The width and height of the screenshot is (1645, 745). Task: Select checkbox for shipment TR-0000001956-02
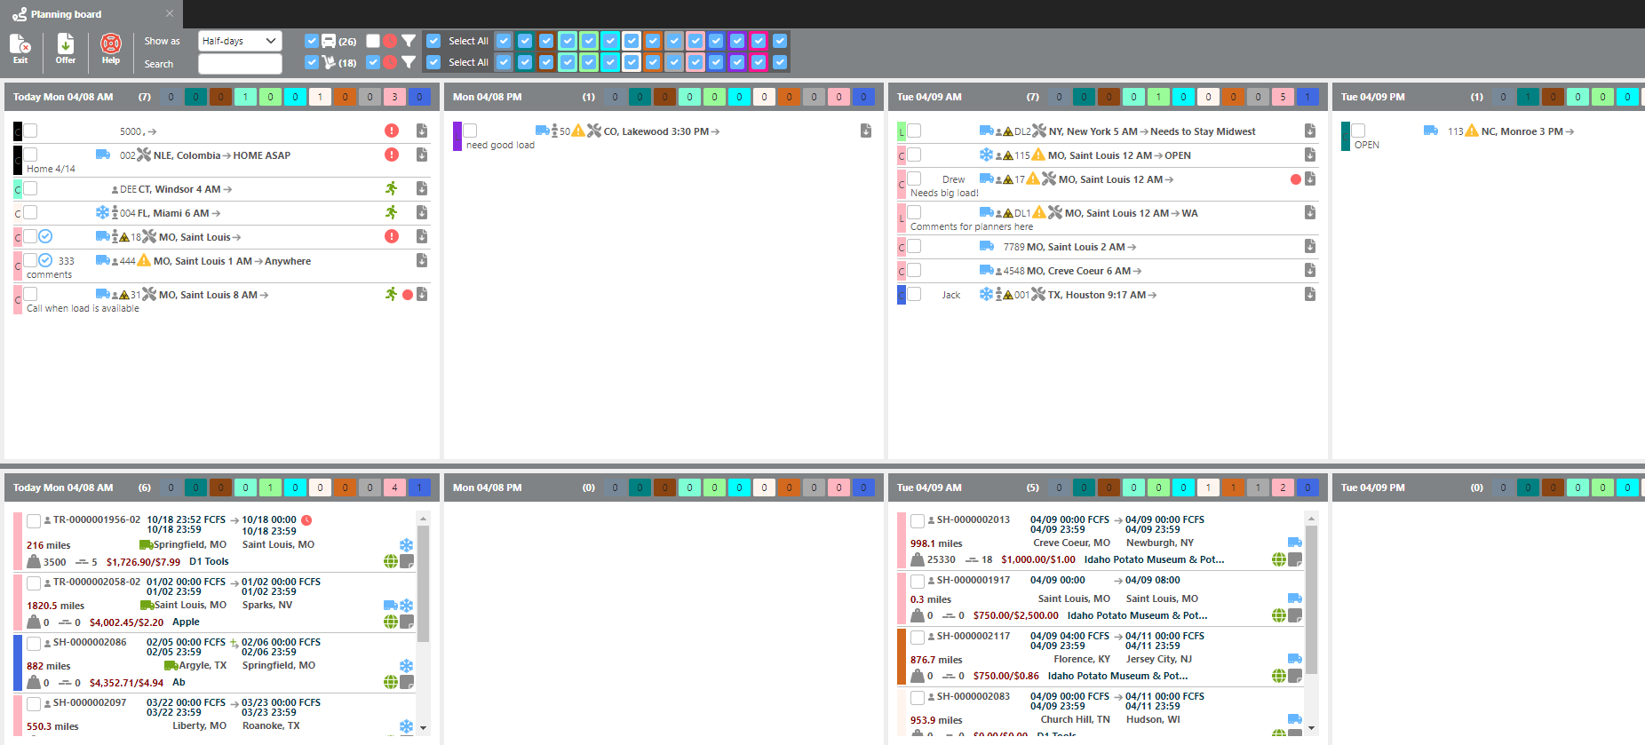pos(34,521)
